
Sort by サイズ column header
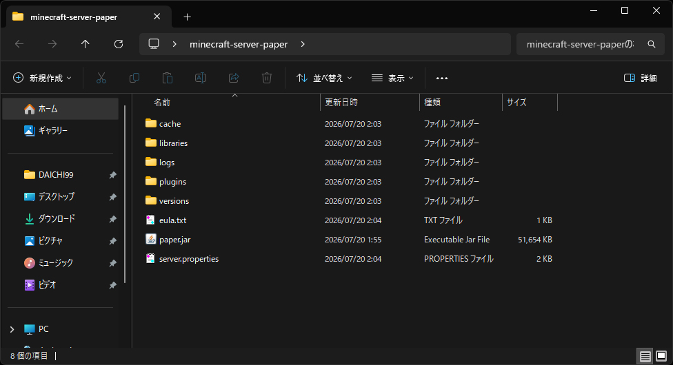530,102
